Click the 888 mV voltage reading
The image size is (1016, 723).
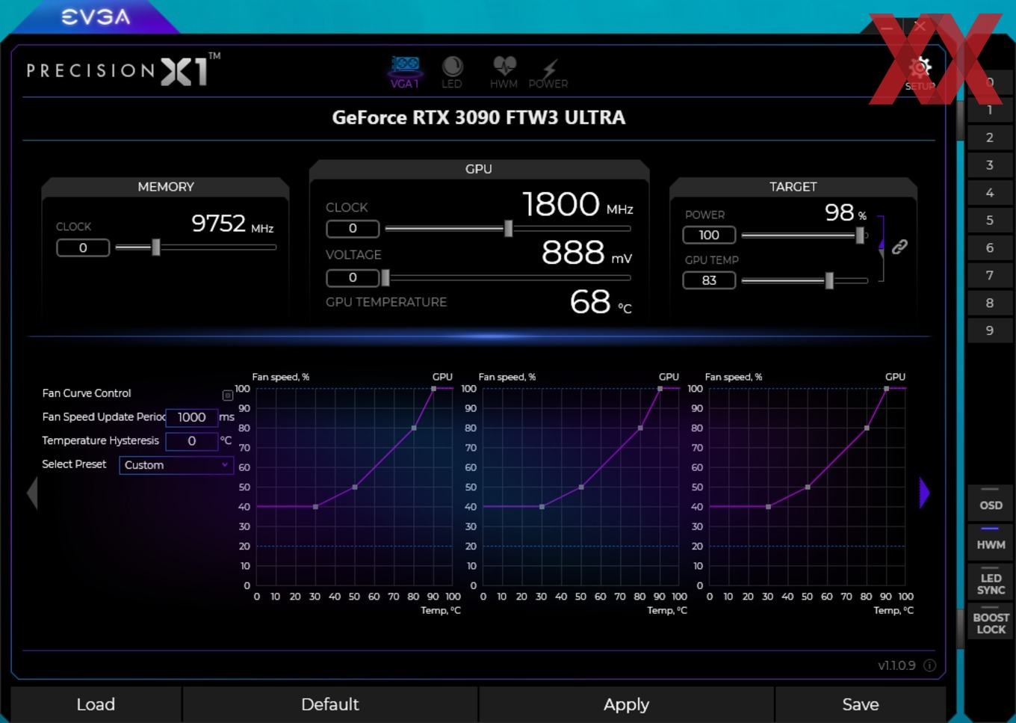pos(587,253)
